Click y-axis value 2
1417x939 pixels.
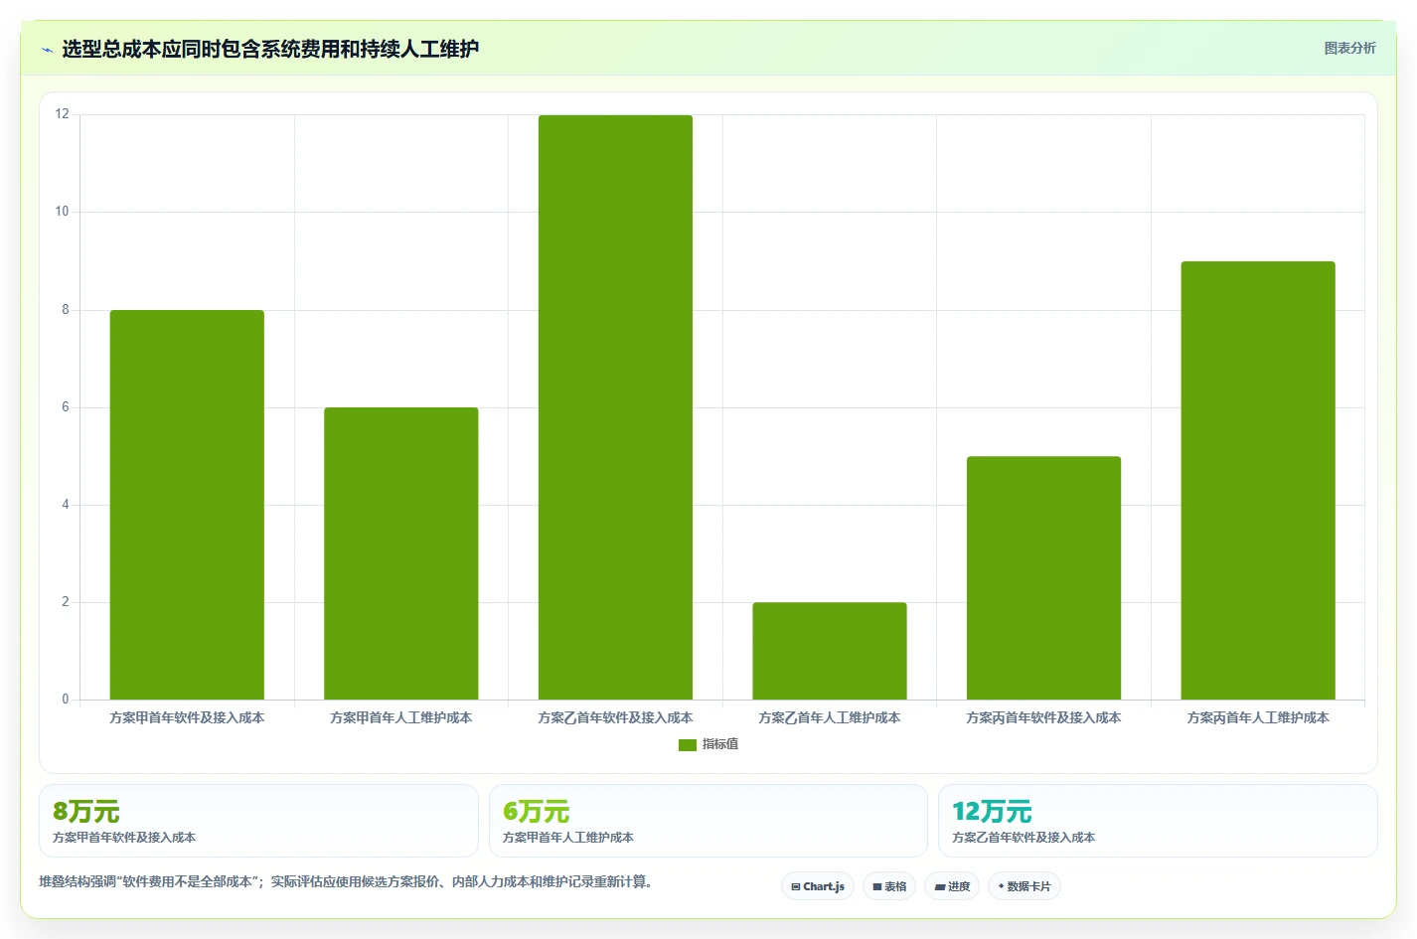(x=66, y=602)
